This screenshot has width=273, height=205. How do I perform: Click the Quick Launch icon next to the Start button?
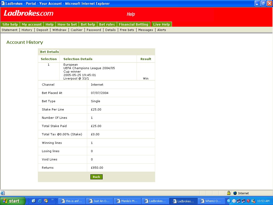point(34,201)
